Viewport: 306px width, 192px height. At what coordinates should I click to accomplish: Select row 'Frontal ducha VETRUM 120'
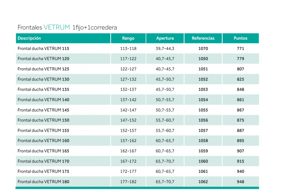coord(137,59)
